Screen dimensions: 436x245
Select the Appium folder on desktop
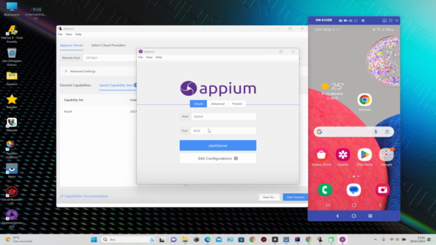pyautogui.click(x=12, y=78)
